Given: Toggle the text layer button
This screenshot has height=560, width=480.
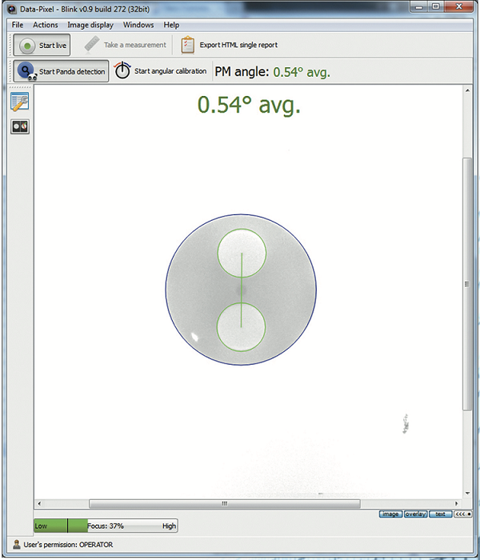Looking at the screenshot, I should (x=440, y=514).
